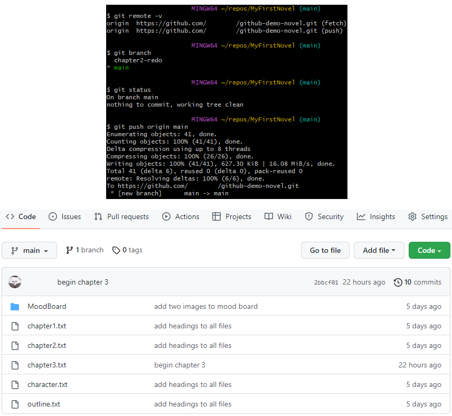Click the branch icon in main selector
Screen dimensions: 452x416
point(14,251)
